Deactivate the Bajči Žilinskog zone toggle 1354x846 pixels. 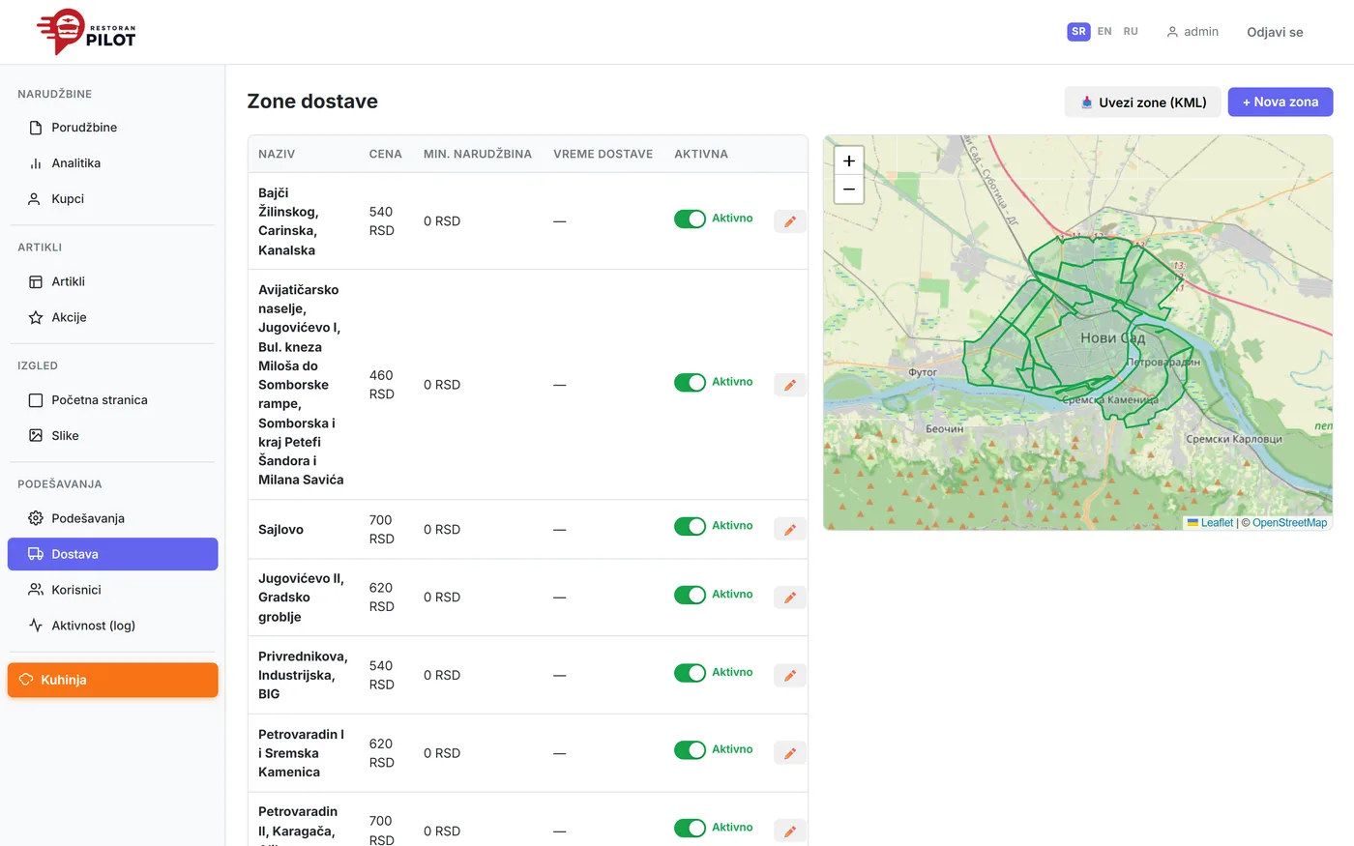click(690, 219)
